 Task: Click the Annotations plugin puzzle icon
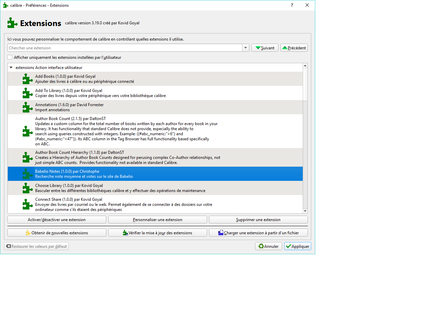pos(28,107)
